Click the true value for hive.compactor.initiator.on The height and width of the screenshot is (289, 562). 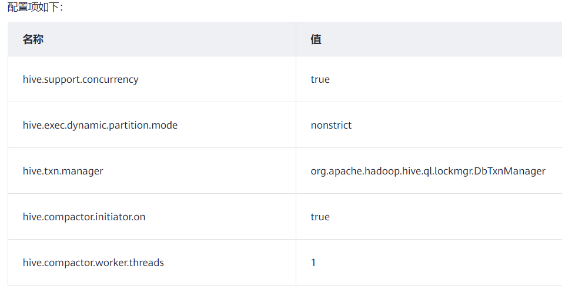(x=320, y=217)
